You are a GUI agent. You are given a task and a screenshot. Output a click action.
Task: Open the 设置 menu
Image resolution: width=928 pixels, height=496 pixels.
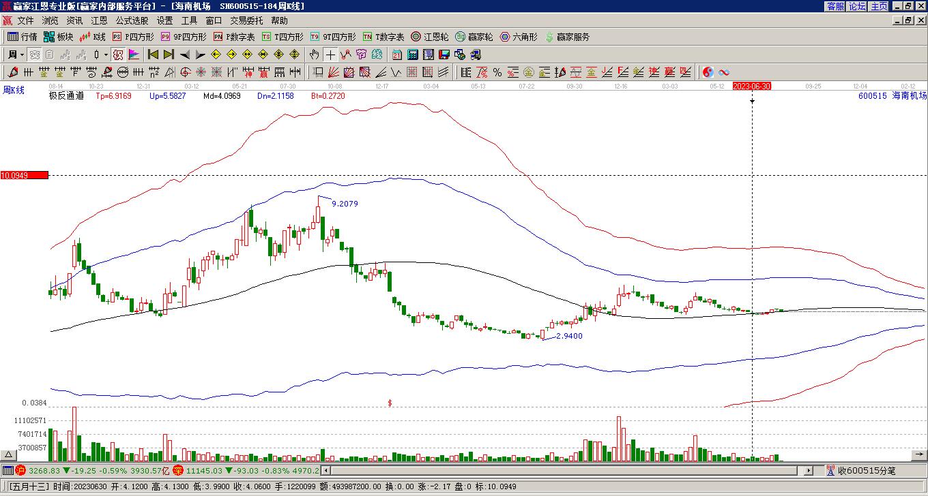pos(164,20)
